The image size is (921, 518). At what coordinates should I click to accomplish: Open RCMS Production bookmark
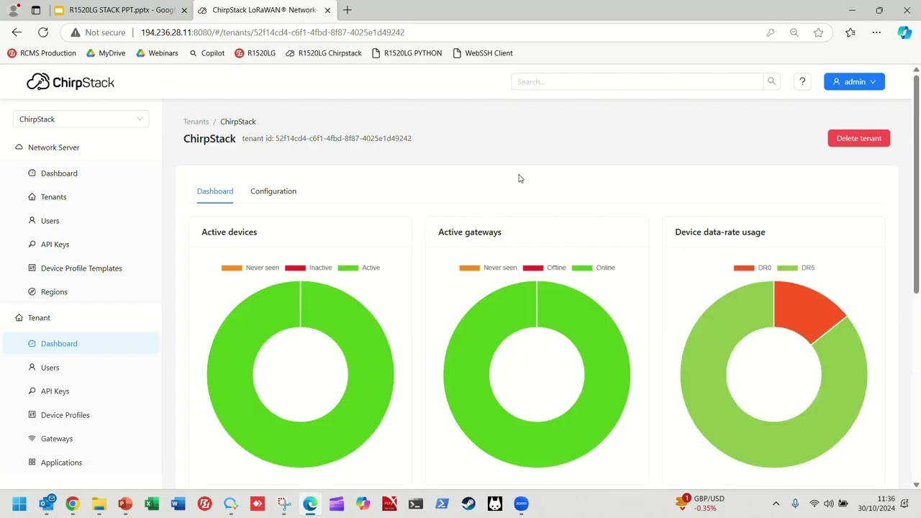click(x=42, y=53)
